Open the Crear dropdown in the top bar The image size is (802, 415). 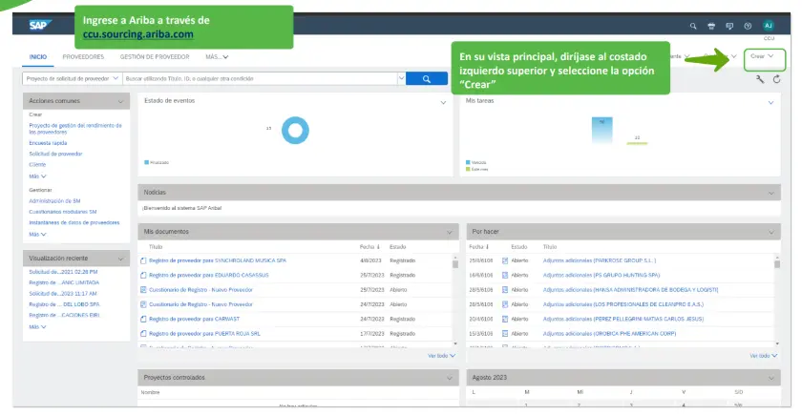tap(764, 56)
